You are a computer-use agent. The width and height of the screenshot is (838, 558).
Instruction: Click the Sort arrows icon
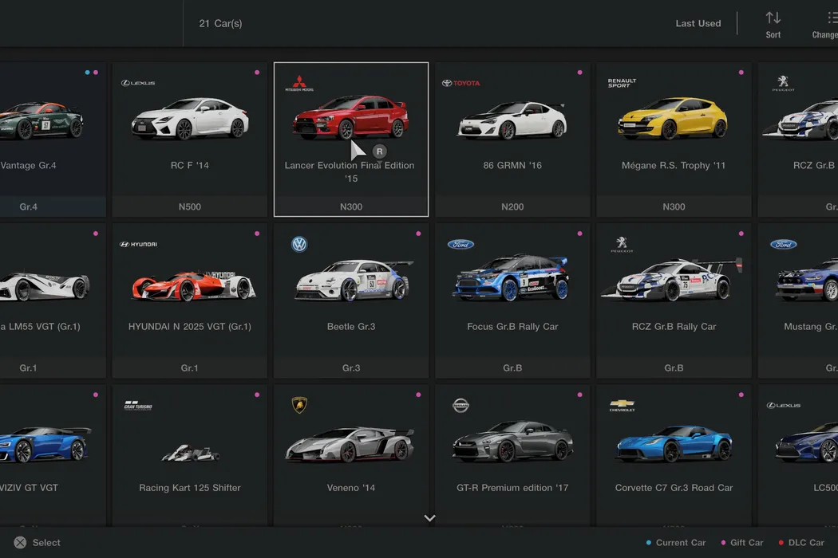[773, 18]
